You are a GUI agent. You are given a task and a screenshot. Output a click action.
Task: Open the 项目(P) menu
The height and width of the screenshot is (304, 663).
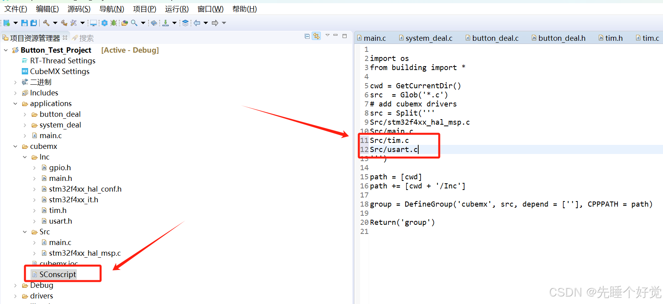tap(145, 9)
